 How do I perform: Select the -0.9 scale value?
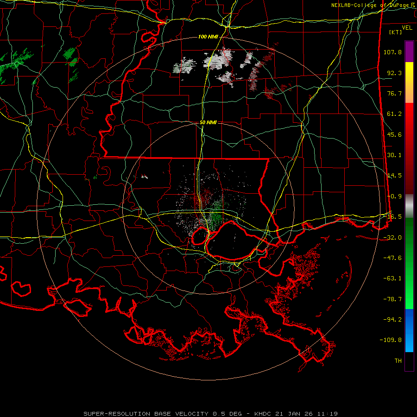pyautogui.click(x=394, y=196)
